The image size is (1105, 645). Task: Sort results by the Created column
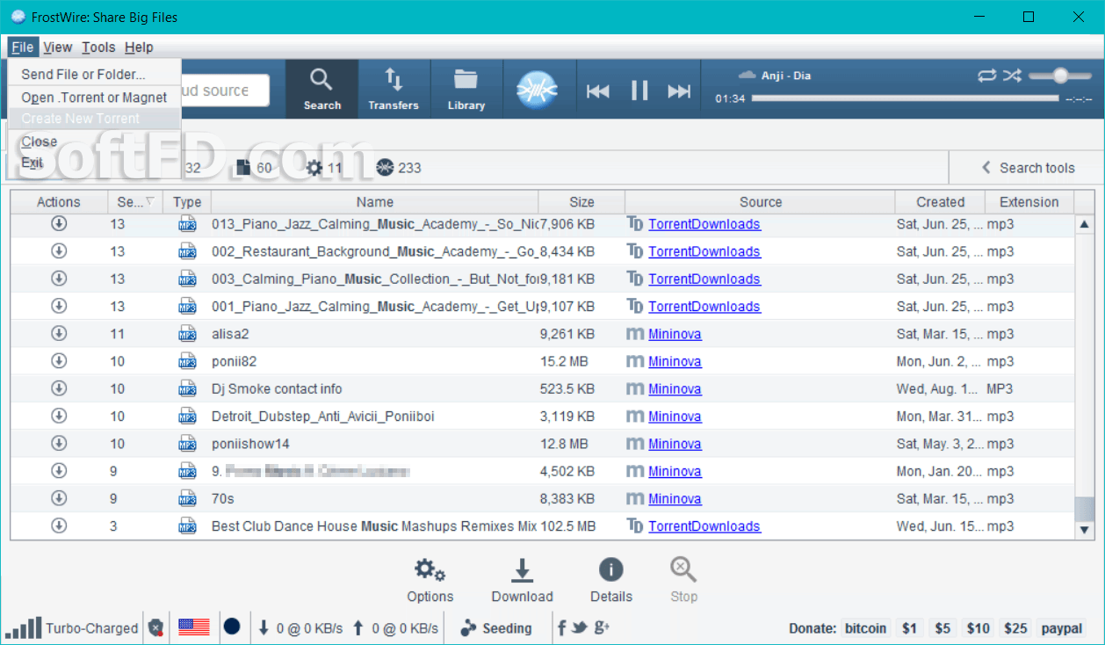(x=941, y=202)
